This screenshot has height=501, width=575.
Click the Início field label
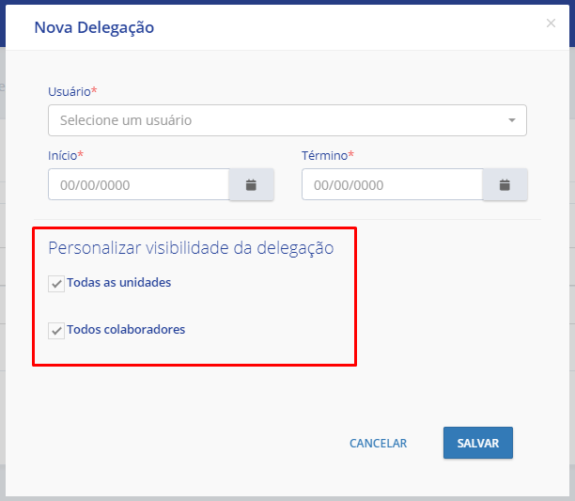coord(63,155)
